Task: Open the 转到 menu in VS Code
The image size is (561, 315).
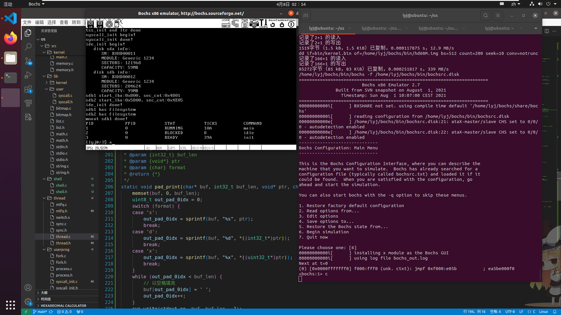Action: coord(76,22)
